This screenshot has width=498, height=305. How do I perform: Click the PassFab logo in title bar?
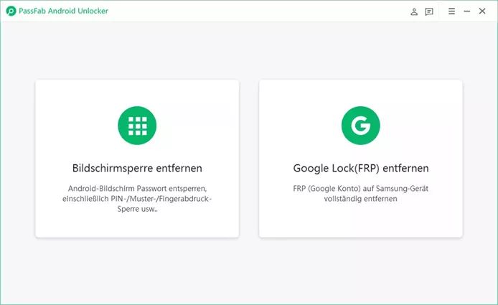(11, 11)
